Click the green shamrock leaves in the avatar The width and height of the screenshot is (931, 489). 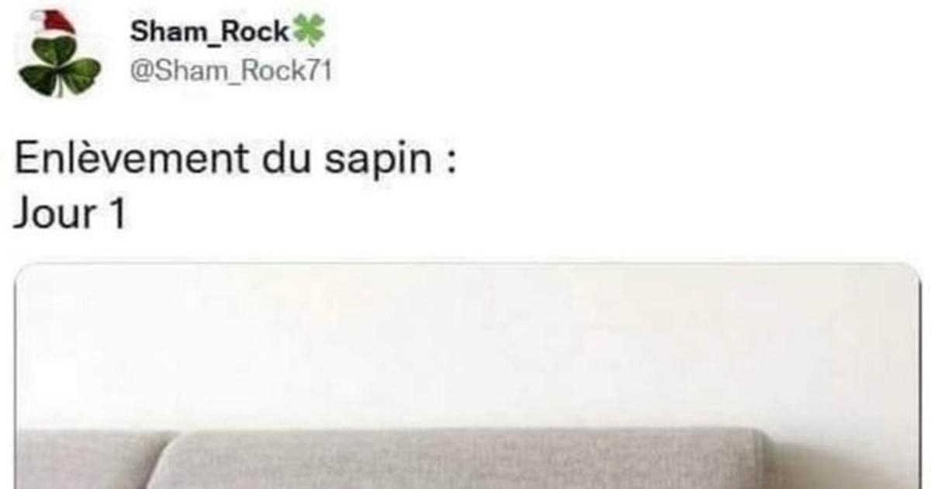(60, 68)
